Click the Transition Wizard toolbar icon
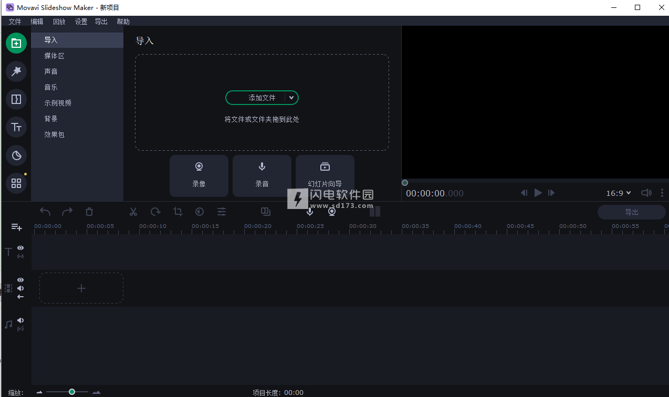The image size is (669, 397). coord(266,212)
